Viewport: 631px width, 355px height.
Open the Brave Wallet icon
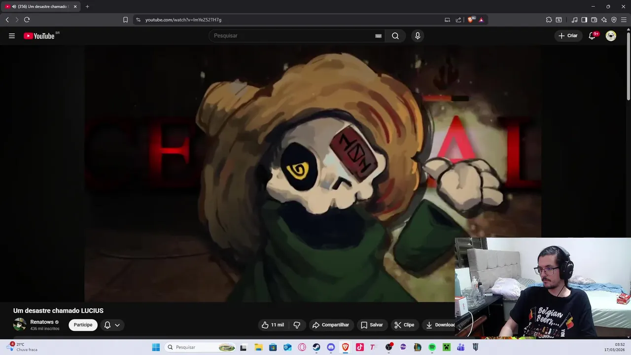click(594, 20)
